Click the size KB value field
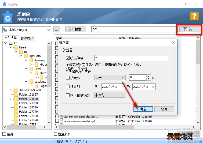The width and height of the screenshot is (203, 144). pyautogui.click(x=138, y=78)
